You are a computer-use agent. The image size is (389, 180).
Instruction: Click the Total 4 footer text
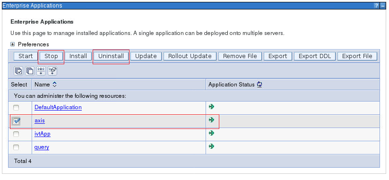click(x=23, y=161)
